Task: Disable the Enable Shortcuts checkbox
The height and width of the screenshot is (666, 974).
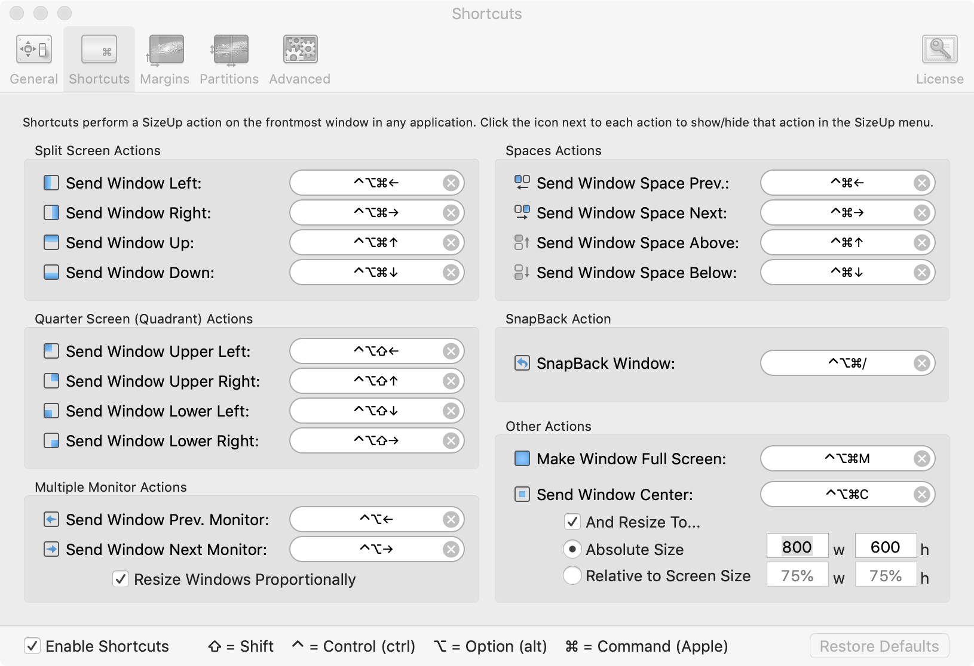Action: [32, 646]
